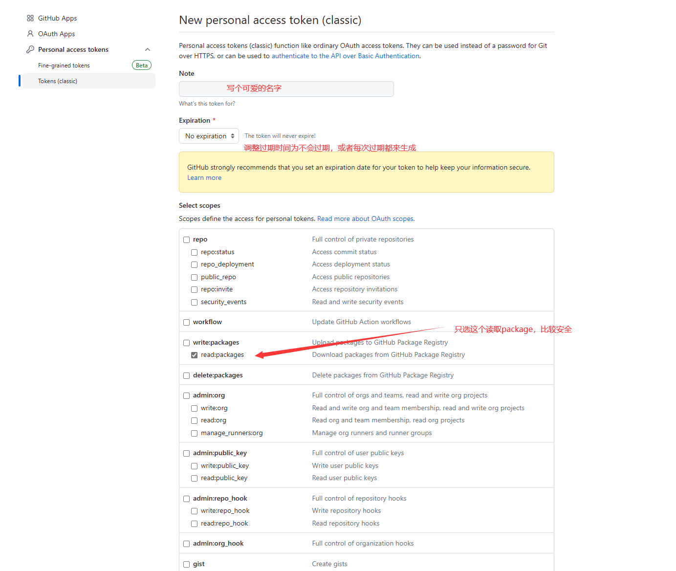Click 'The token will never expire!' text
The width and height of the screenshot is (676, 571).
[280, 136]
